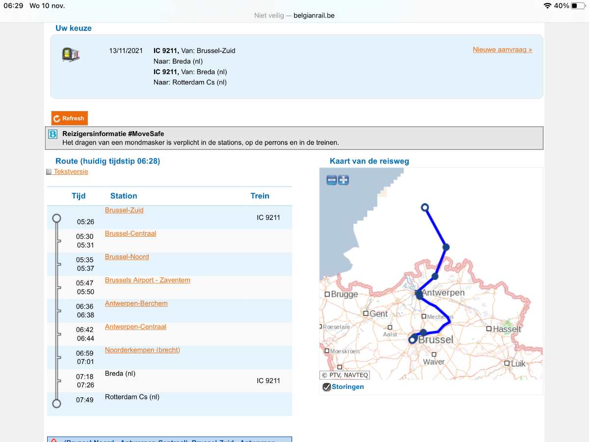
Task: Click the blue B traveler information icon
Action: [53, 134]
